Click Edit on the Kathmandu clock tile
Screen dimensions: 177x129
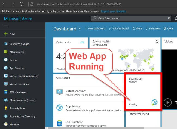(82, 42)
